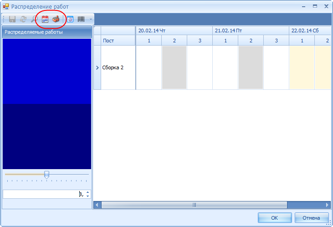333x227 pixels.
Task: Click the app icon in title bar
Action: pyautogui.click(x=6, y=6)
